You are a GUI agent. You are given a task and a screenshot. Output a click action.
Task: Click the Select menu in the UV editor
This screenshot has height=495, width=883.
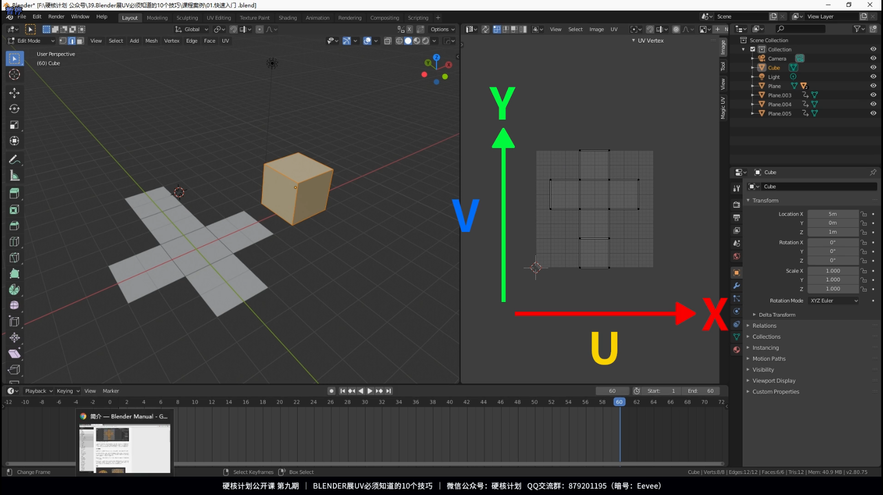[x=575, y=29]
